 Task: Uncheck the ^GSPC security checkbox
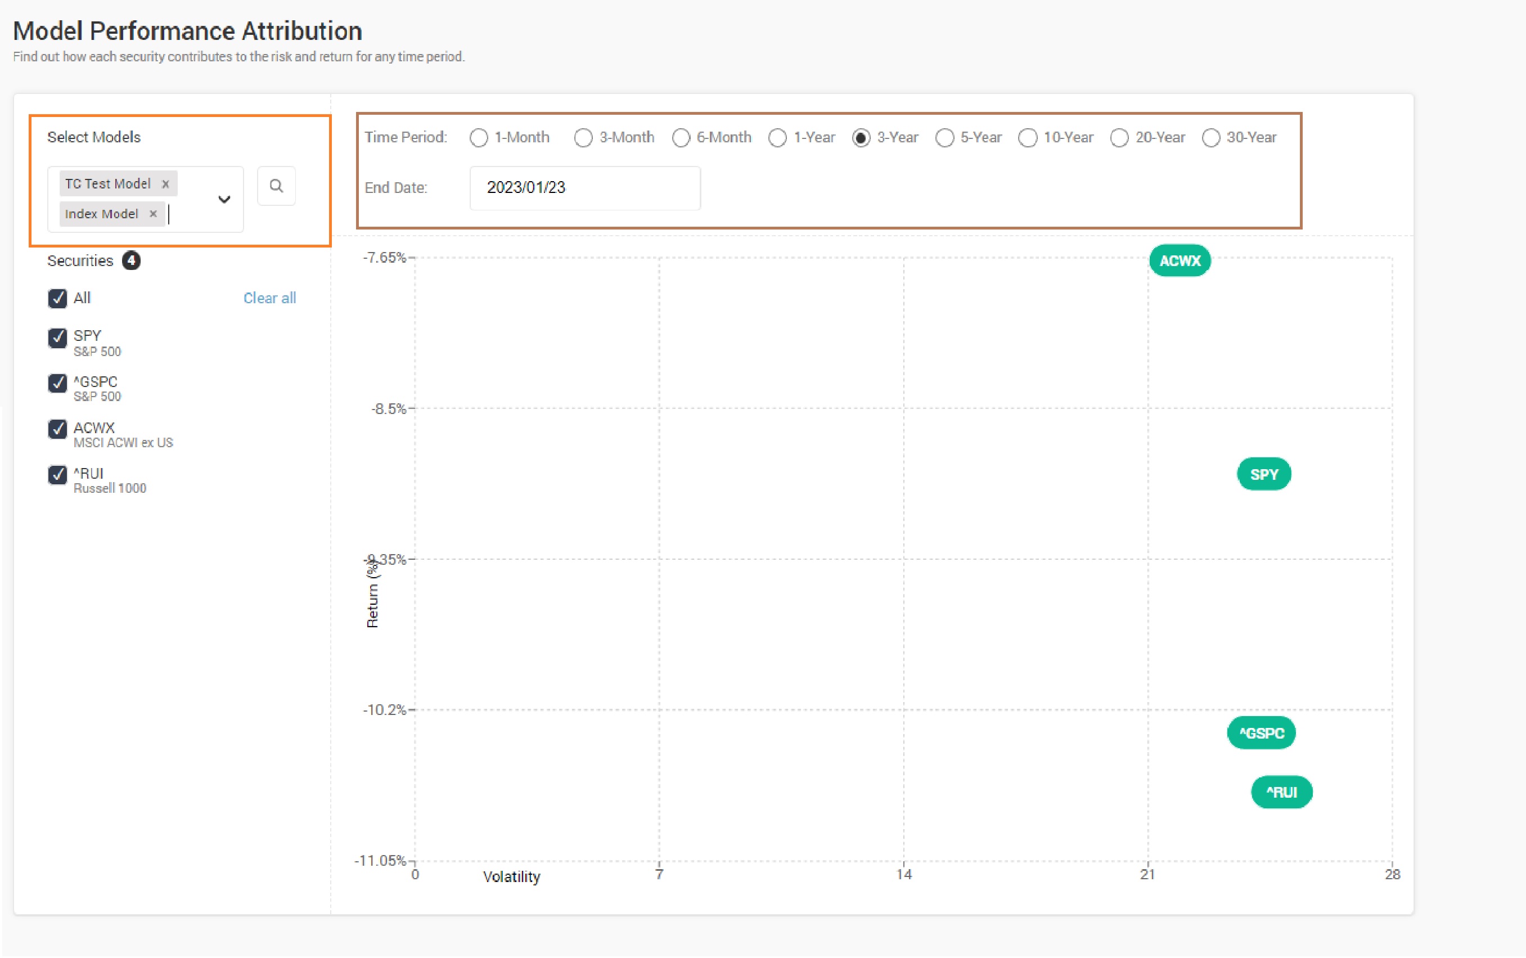pyautogui.click(x=57, y=383)
